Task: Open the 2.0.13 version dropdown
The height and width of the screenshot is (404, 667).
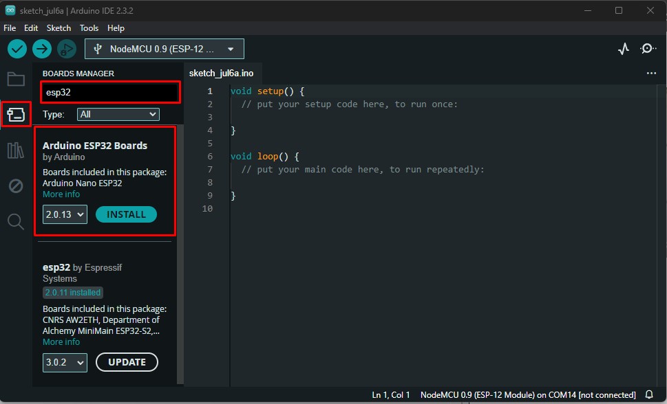Action: click(x=64, y=214)
